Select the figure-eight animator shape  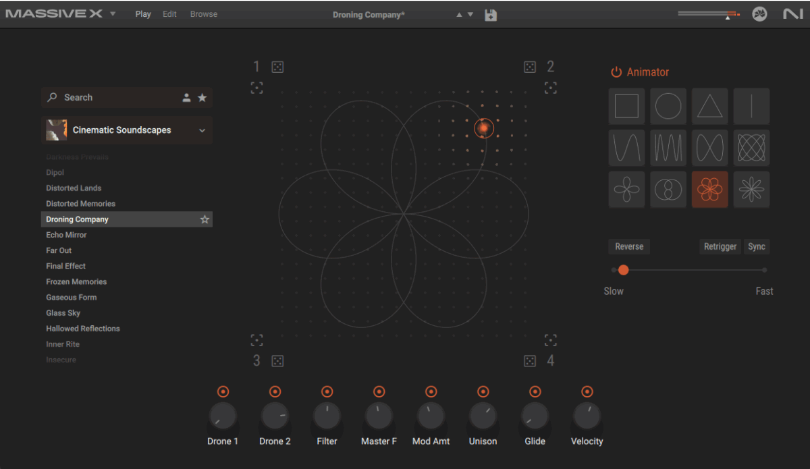(x=710, y=148)
